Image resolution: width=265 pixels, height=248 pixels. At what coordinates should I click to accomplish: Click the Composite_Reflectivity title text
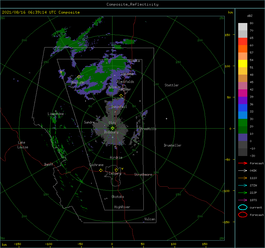(x=132, y=4)
